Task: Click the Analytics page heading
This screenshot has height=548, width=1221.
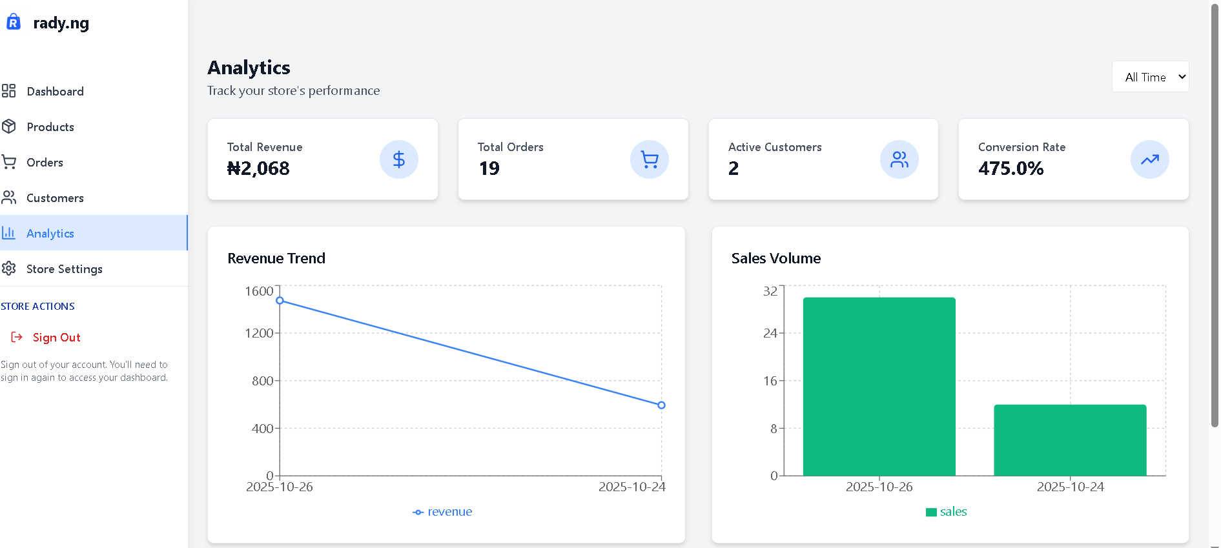Action: 249,67
